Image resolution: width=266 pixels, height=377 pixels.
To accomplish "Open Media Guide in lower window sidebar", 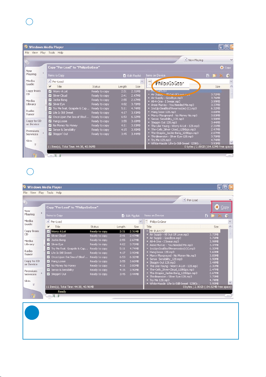I will (29, 223).
